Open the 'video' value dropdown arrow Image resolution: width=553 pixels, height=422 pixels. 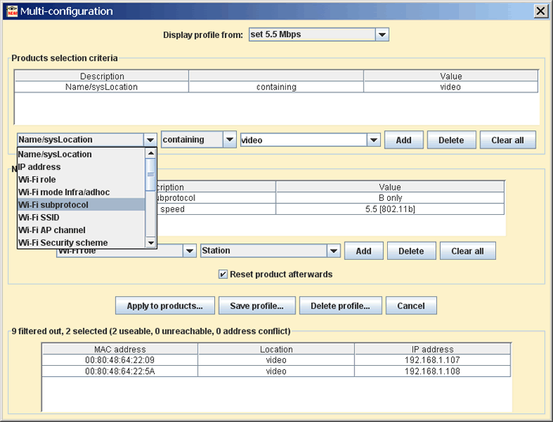373,140
